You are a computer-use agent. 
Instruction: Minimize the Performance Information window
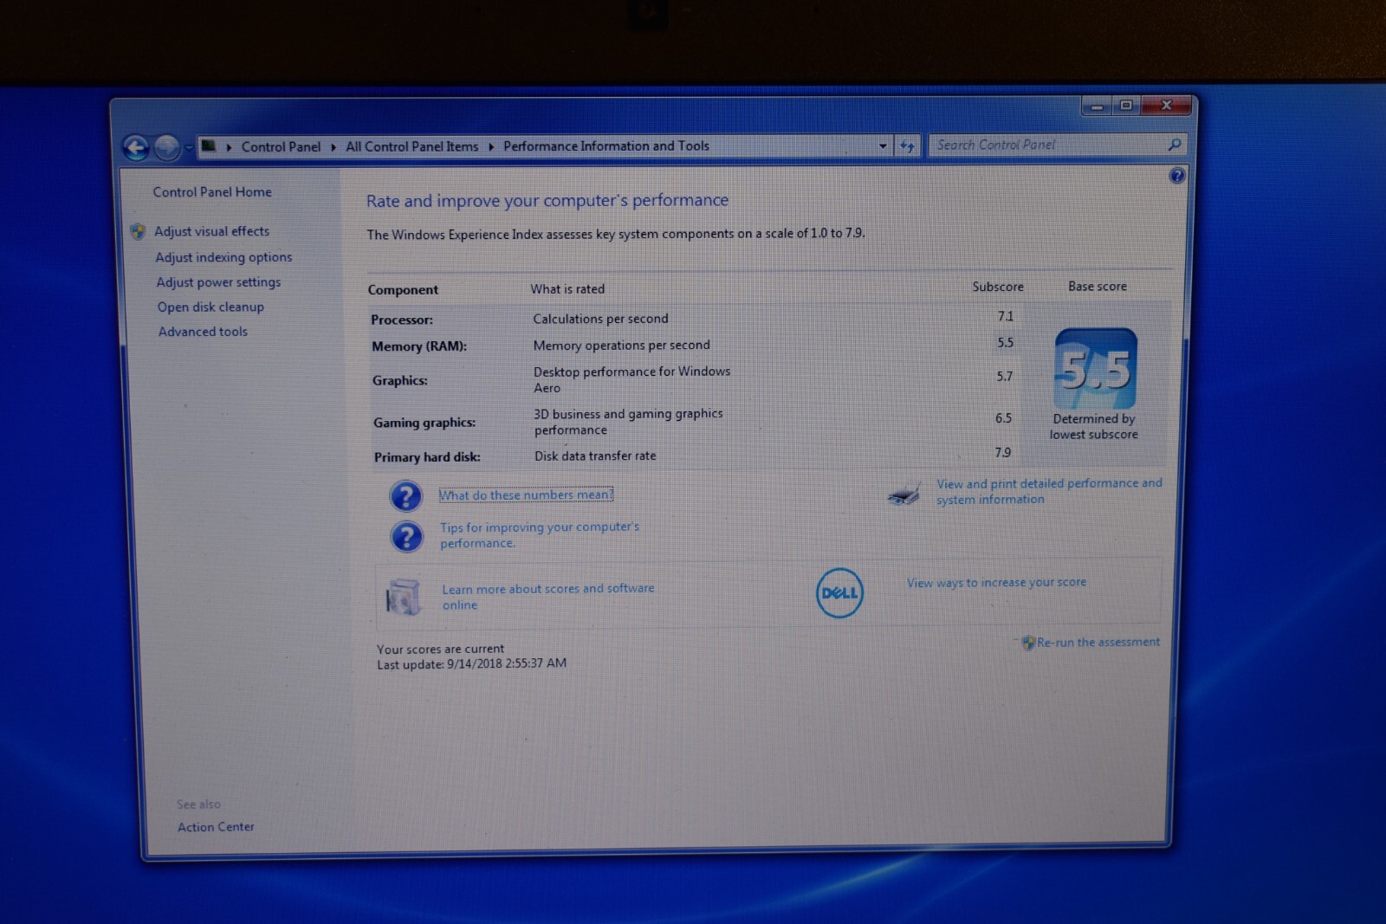click(1097, 106)
